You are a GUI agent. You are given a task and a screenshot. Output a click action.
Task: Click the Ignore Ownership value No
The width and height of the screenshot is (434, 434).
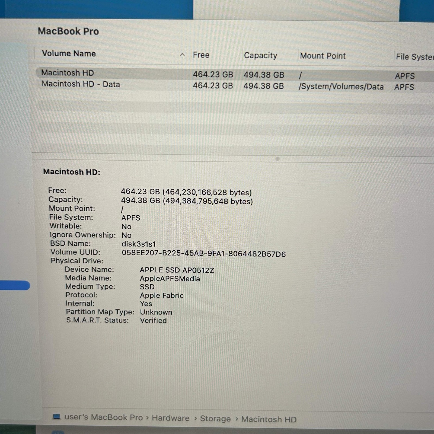pyautogui.click(x=126, y=235)
